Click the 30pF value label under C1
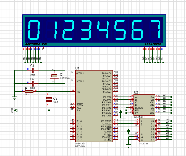 [x=33, y=75]
